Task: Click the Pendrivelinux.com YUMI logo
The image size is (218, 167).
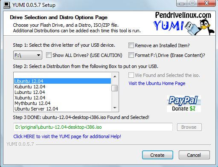Action: [183, 23]
